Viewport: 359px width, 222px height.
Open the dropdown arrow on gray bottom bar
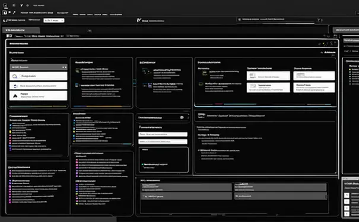[326, 196]
